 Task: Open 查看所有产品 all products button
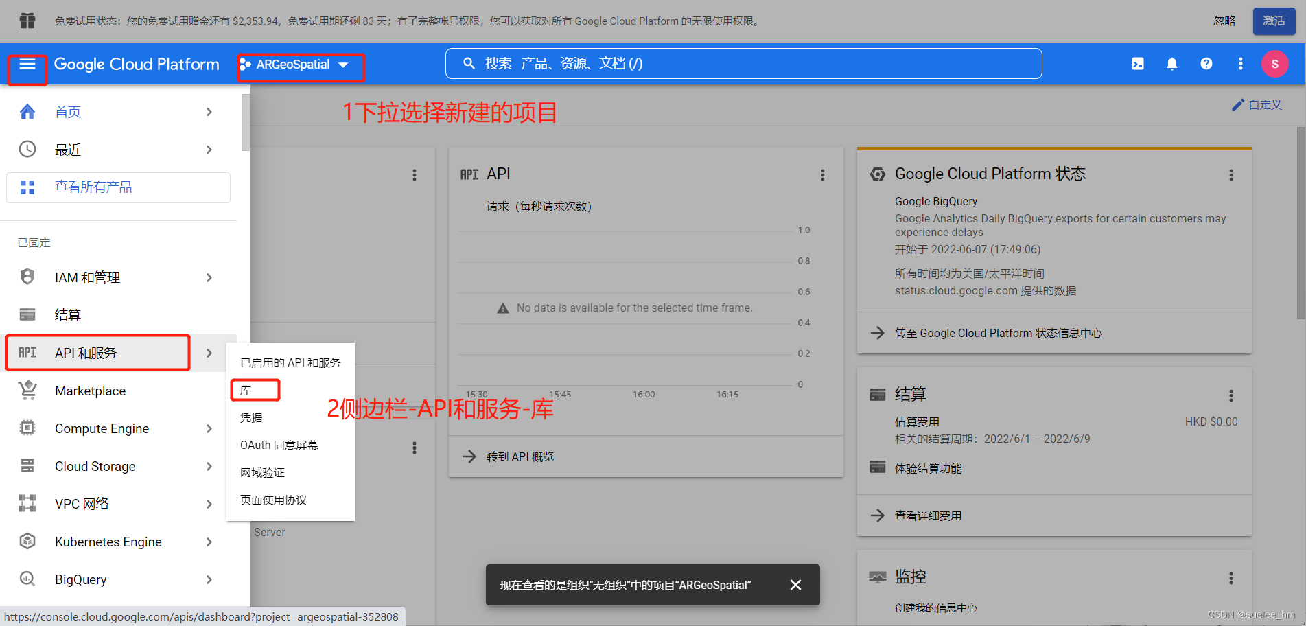pos(118,187)
